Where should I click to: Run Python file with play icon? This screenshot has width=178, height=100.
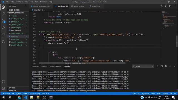[x=166, y=6]
